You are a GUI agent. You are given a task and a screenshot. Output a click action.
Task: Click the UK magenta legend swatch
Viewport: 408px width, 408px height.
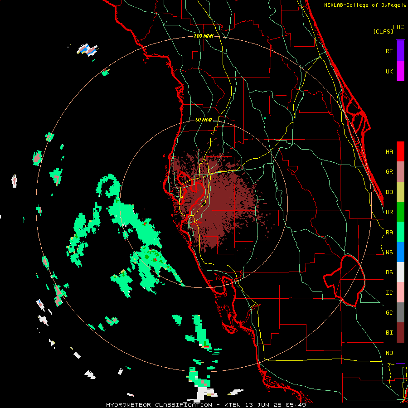[x=400, y=71]
